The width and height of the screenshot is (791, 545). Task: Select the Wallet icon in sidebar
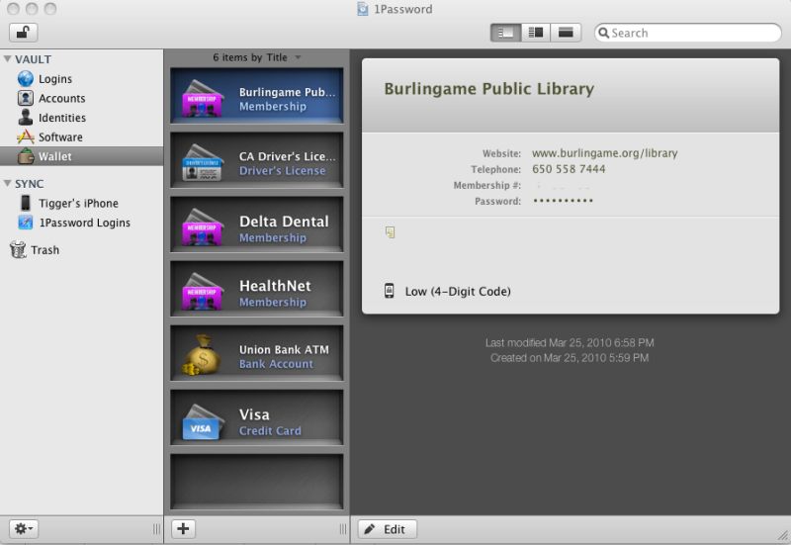pos(26,156)
